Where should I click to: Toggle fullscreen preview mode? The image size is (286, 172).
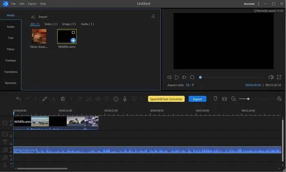[279, 77]
